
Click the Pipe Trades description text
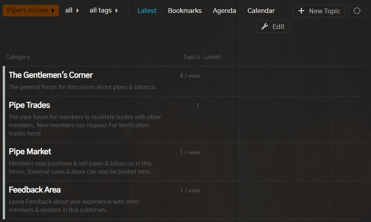tap(85, 125)
